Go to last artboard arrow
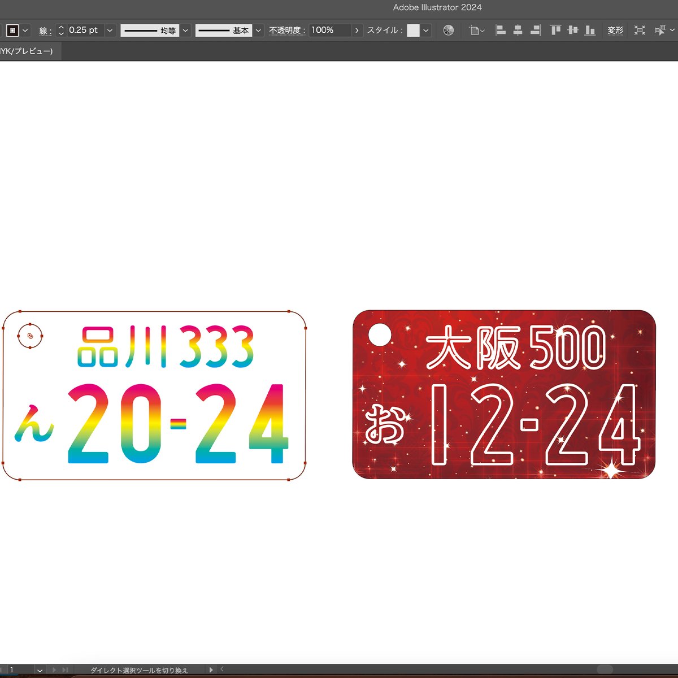 coord(65,670)
